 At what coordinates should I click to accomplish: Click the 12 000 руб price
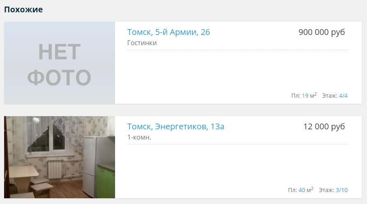[x=324, y=127]
